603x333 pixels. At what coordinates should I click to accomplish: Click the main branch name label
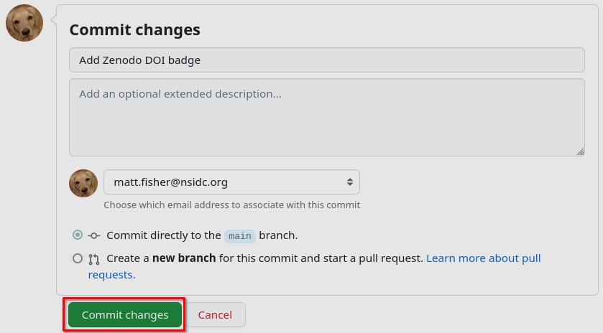[240, 235]
